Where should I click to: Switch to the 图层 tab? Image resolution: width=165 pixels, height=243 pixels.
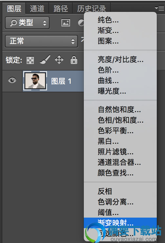14,9
